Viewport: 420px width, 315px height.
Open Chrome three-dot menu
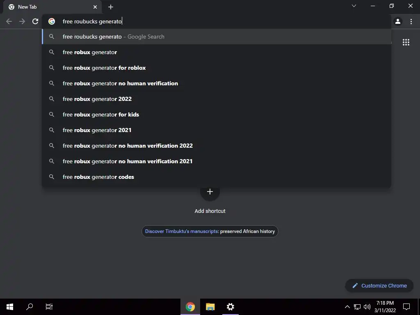tap(411, 21)
